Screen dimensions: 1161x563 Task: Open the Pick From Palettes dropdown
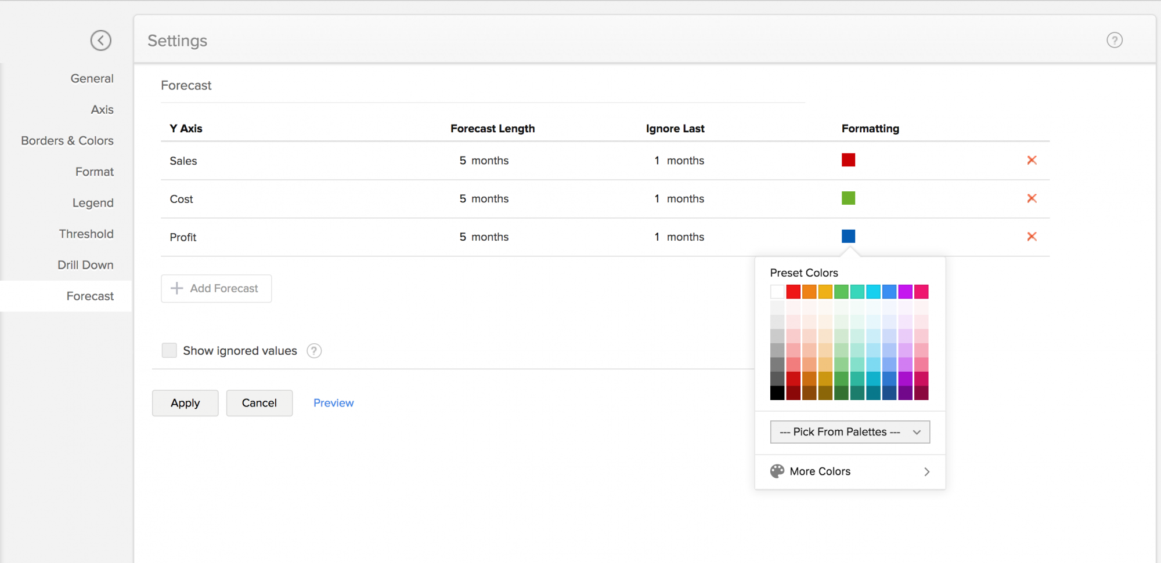click(849, 432)
